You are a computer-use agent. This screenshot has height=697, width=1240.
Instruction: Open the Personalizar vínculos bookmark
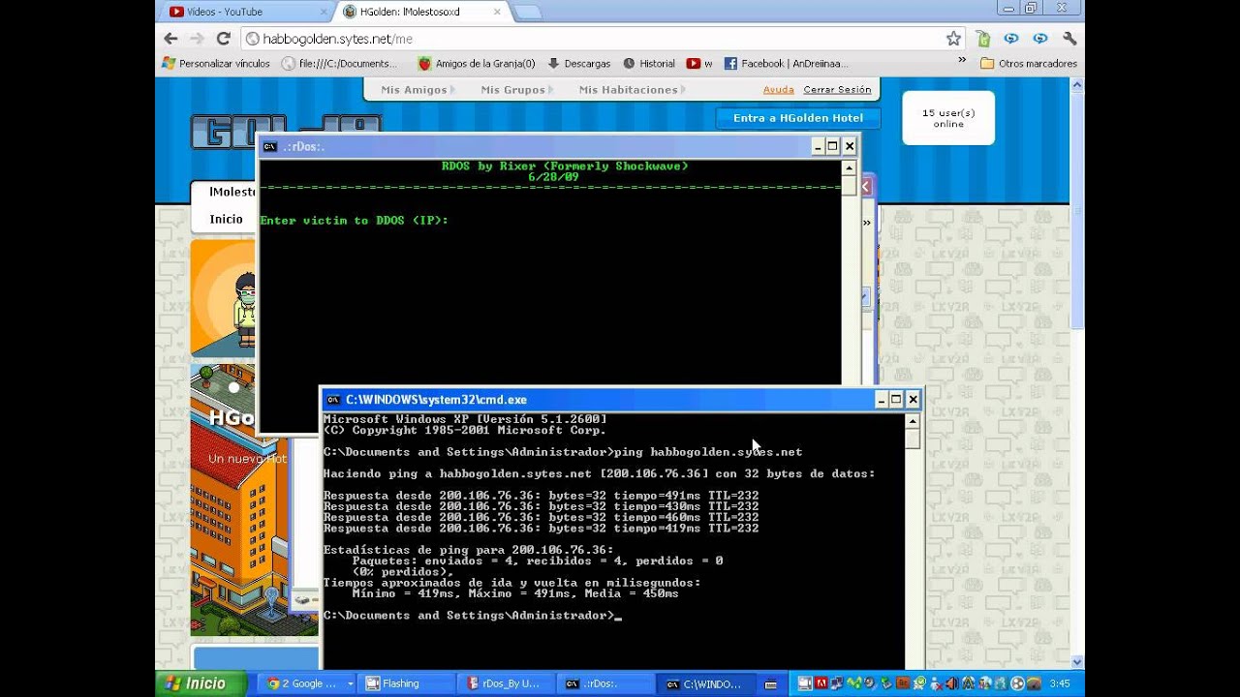point(216,64)
